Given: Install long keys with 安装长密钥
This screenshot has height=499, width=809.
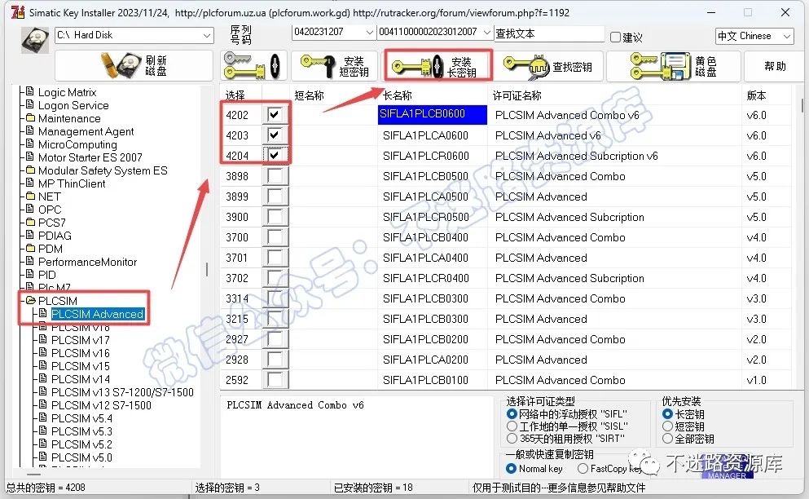Looking at the screenshot, I should tap(438, 65).
